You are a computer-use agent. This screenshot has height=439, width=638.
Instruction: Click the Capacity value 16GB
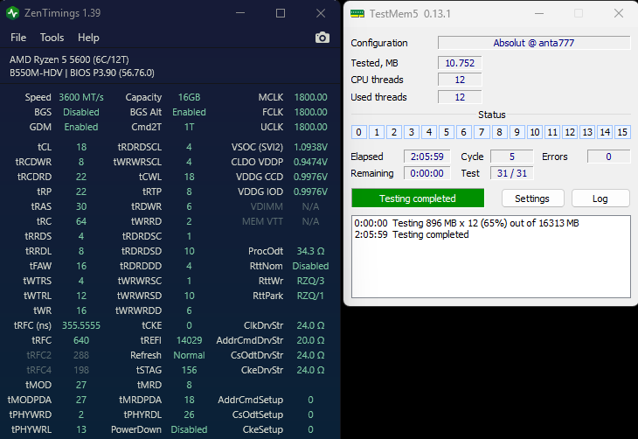pyautogui.click(x=189, y=97)
